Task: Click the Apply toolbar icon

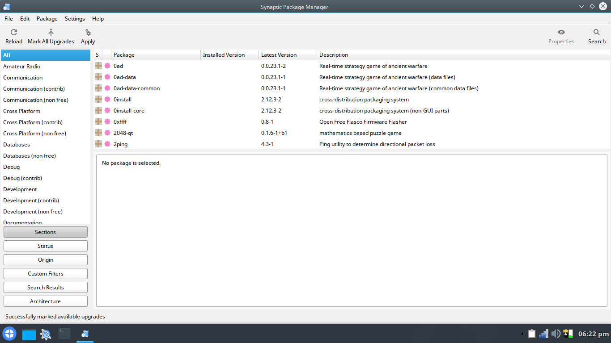Action: click(x=88, y=32)
